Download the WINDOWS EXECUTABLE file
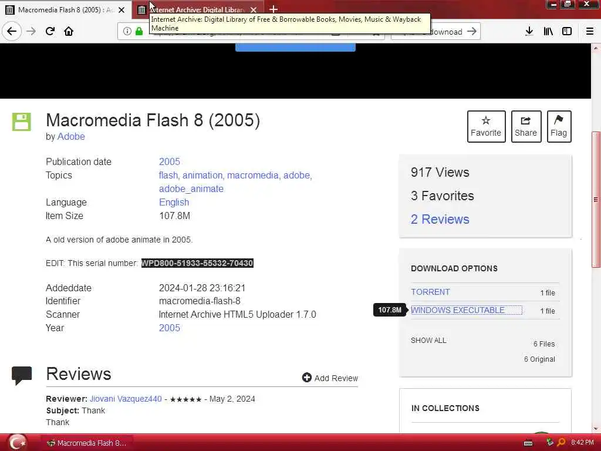The height and width of the screenshot is (451, 601). (x=458, y=310)
